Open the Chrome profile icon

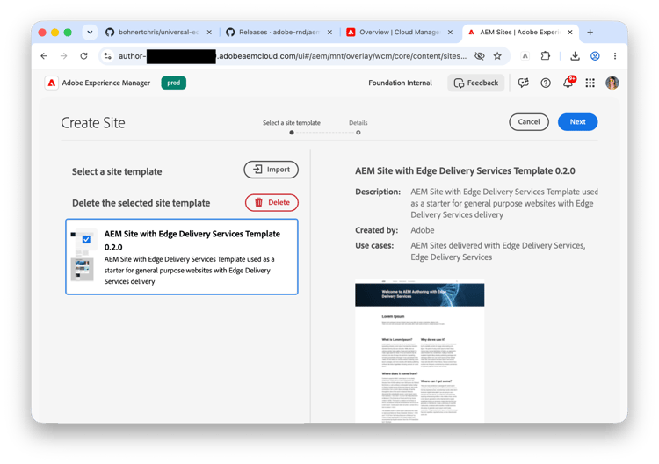point(595,56)
